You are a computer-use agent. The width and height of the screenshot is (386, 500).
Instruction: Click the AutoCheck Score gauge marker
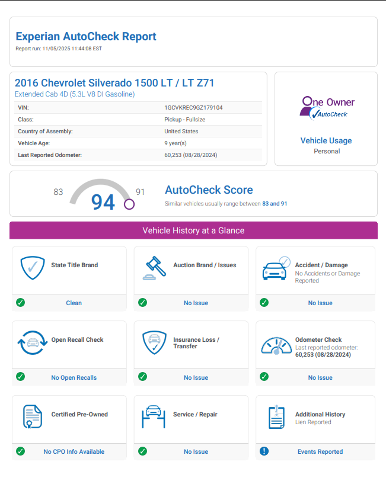pos(129,204)
